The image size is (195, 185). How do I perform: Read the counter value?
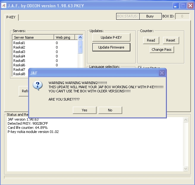(x=151, y=40)
